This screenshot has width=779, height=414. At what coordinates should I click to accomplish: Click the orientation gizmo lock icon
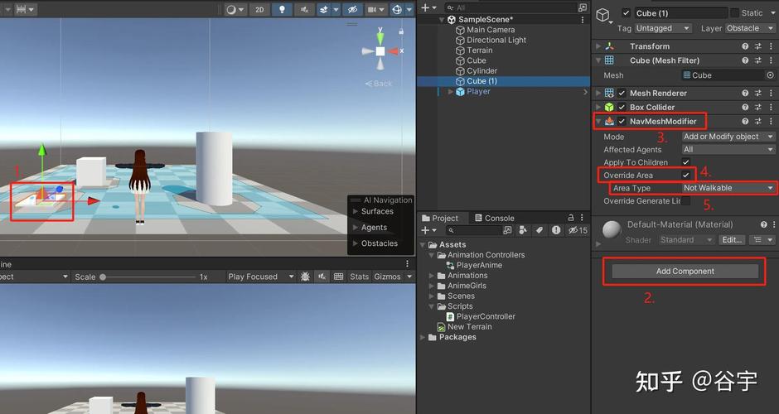tap(401, 31)
